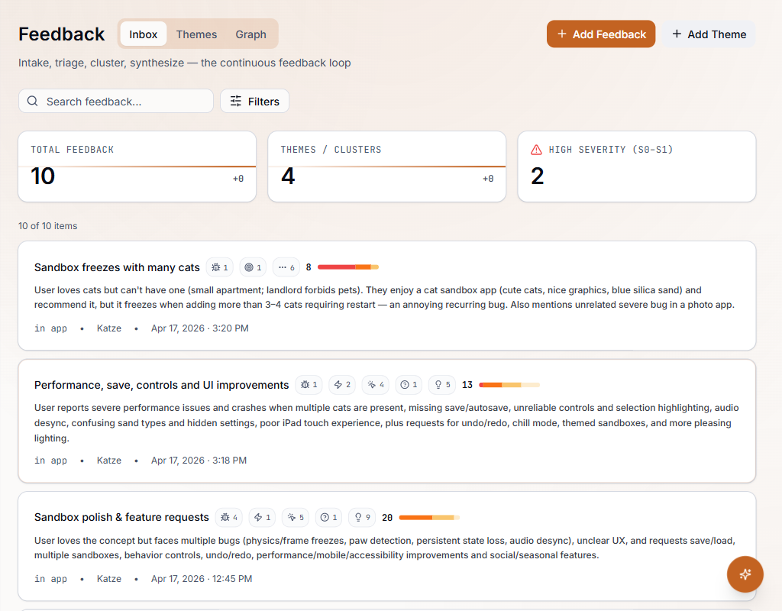Image resolution: width=782 pixels, height=611 pixels.
Task: Open 'Performance, save, controls and UI improvements' title
Action: point(162,385)
